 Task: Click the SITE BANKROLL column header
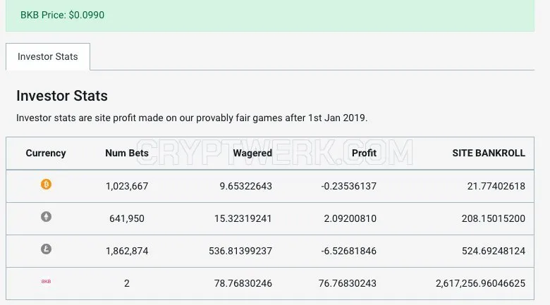click(x=489, y=153)
